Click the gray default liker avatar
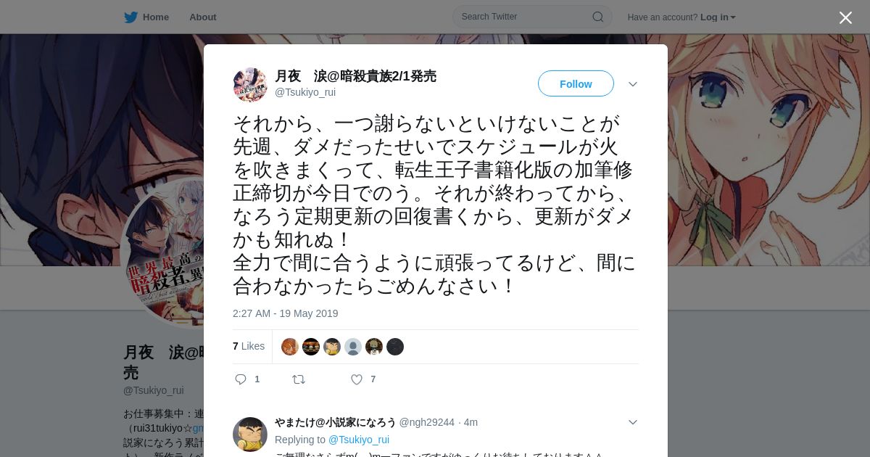This screenshot has width=870, height=457. 353,347
